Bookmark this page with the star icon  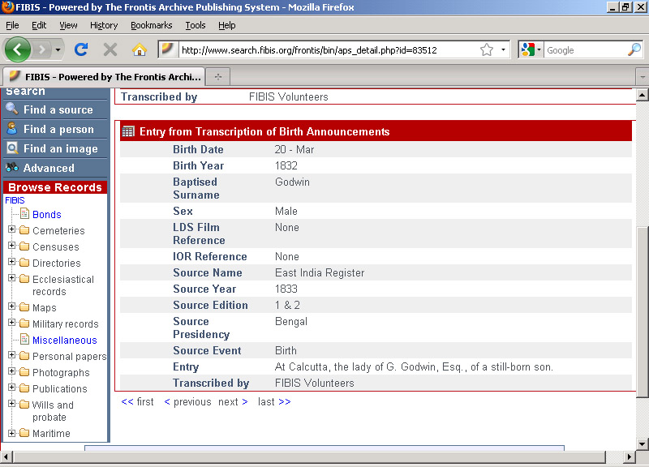[487, 50]
